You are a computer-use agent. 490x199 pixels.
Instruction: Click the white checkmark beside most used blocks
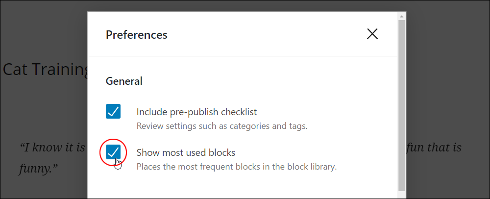click(113, 152)
